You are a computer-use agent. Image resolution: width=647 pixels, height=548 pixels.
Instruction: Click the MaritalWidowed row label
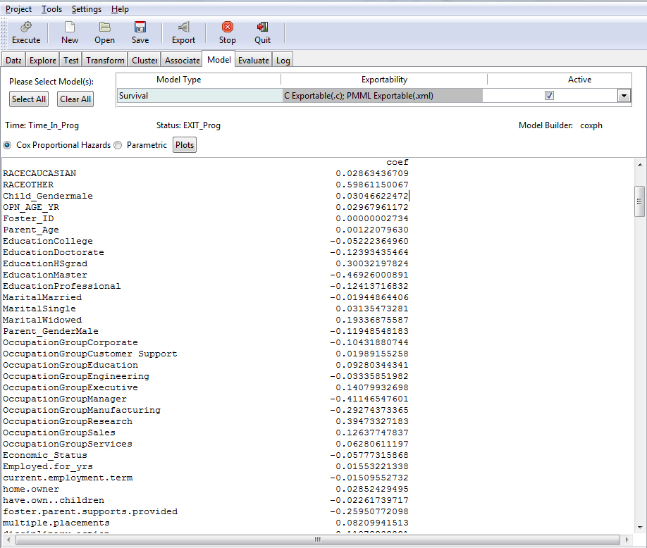[42, 320]
